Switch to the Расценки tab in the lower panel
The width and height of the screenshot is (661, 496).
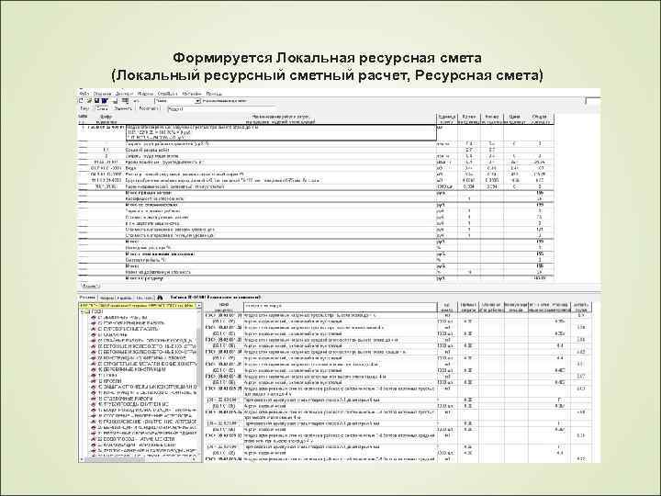[x=88, y=298]
